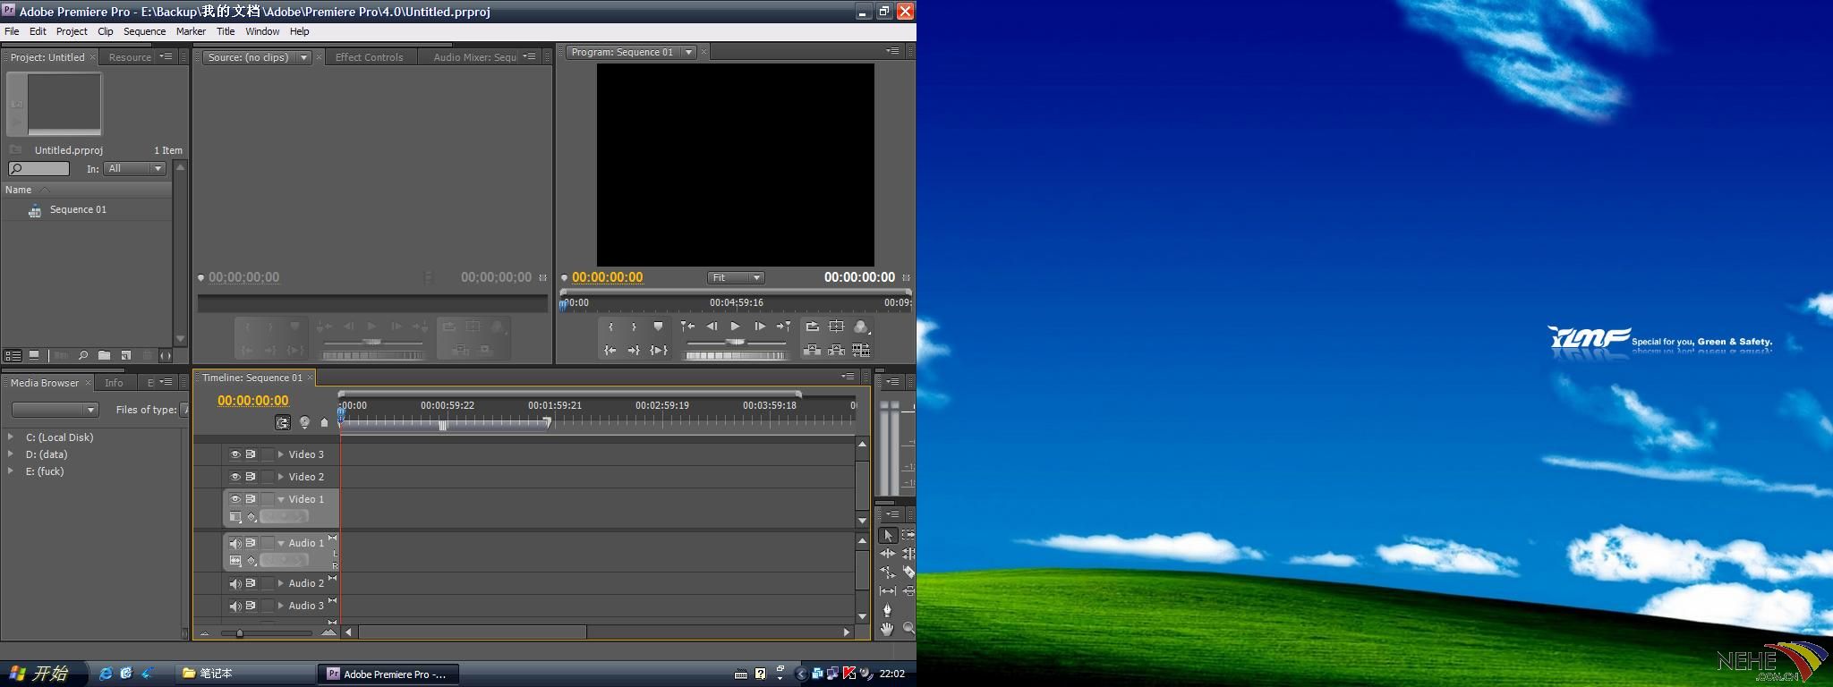Screen dimensions: 1833x687
Task: Set Out point in Program monitor
Action: pos(634,327)
